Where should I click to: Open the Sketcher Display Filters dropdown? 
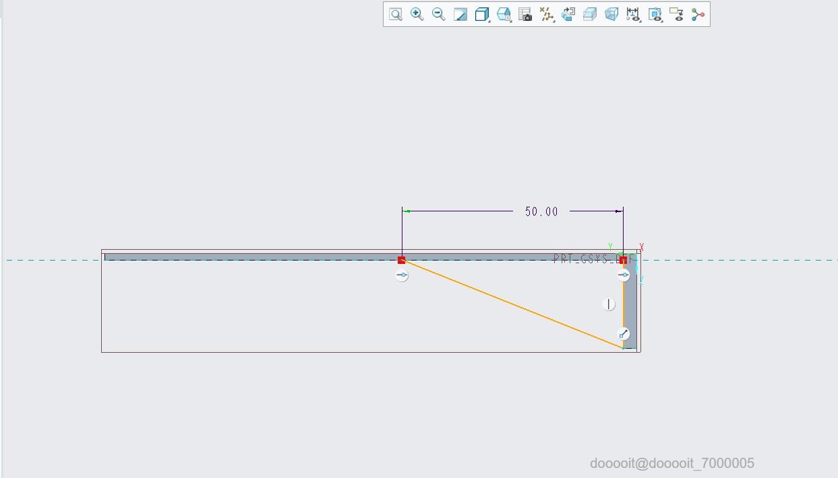655,14
